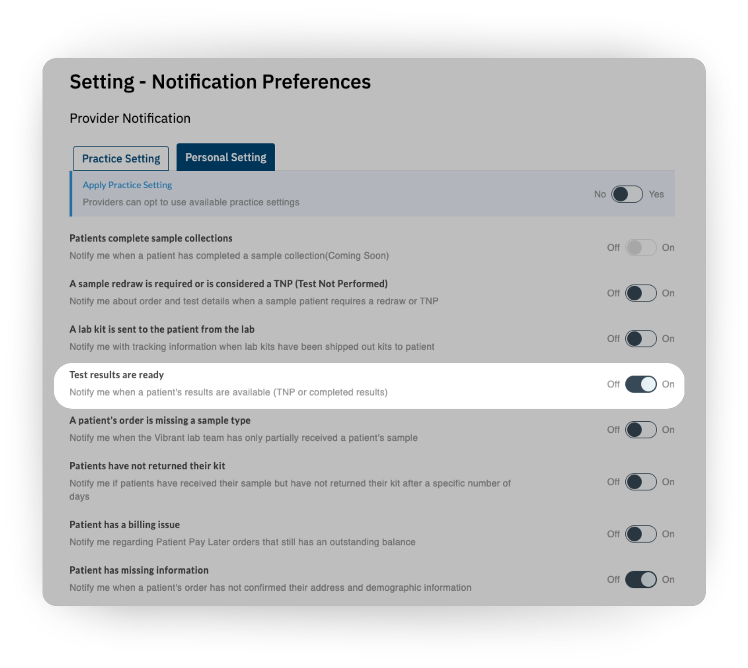
Task: Click the No label beside Apply Practice Setting
Action: [600, 194]
